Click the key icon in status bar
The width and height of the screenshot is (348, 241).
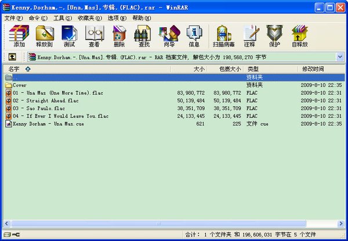pos(16,235)
